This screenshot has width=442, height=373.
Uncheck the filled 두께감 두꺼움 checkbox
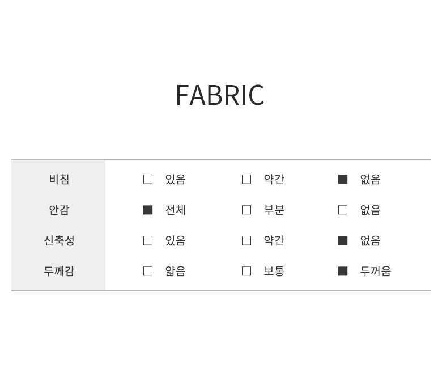click(x=343, y=271)
